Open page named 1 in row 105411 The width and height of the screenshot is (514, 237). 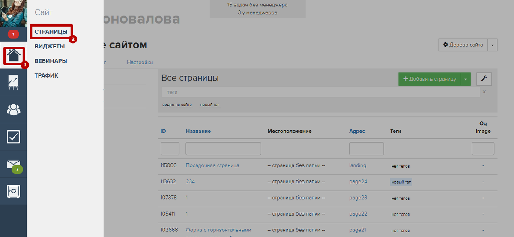point(187,214)
